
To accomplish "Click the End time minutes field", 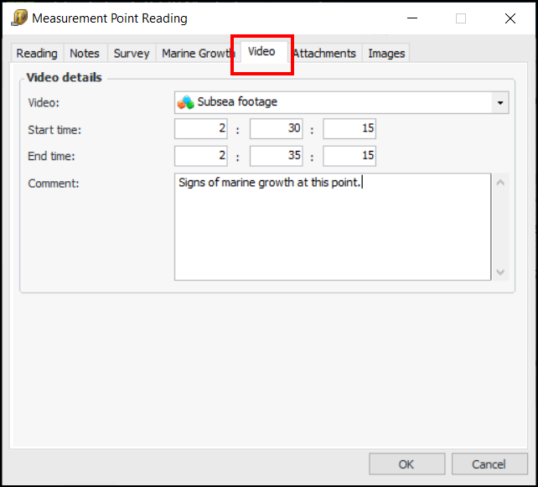I will click(276, 156).
